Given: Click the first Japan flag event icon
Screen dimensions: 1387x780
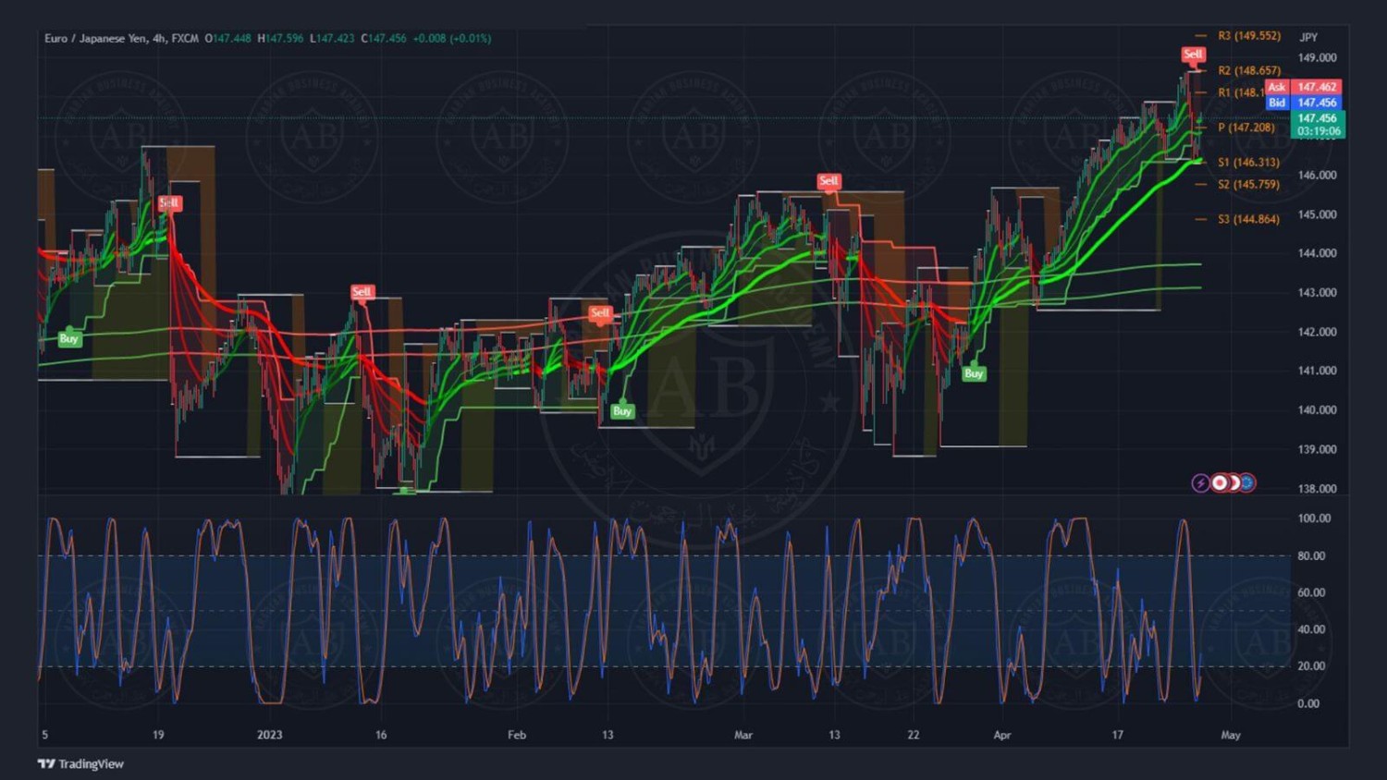Looking at the screenshot, I should [x=1220, y=482].
